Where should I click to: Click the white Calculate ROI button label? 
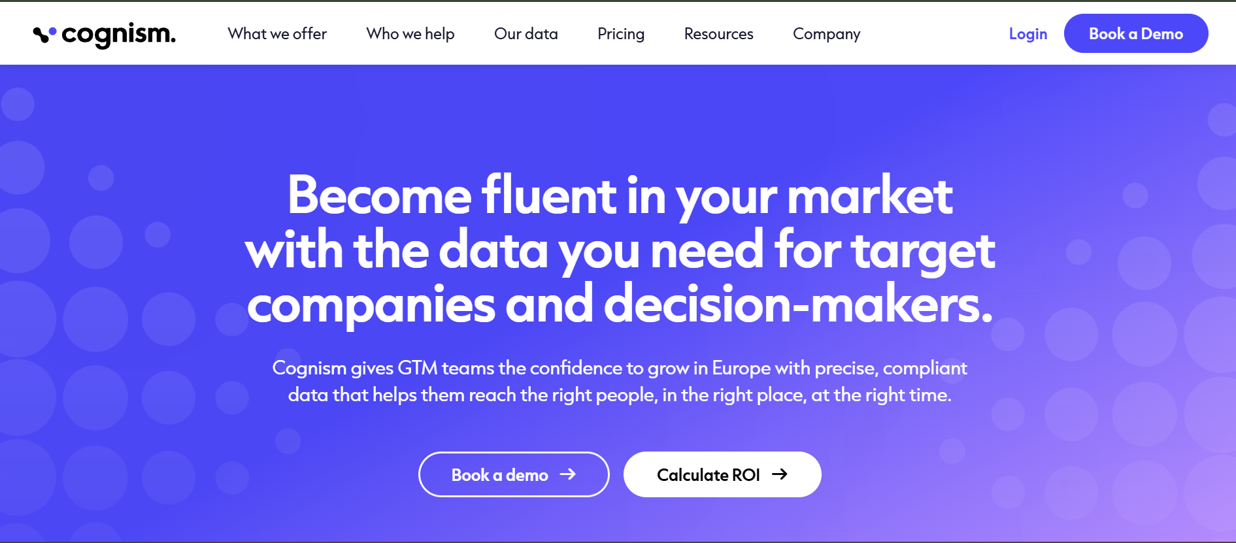point(709,475)
